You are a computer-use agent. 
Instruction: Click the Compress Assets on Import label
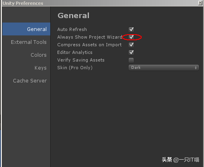coord(89,45)
